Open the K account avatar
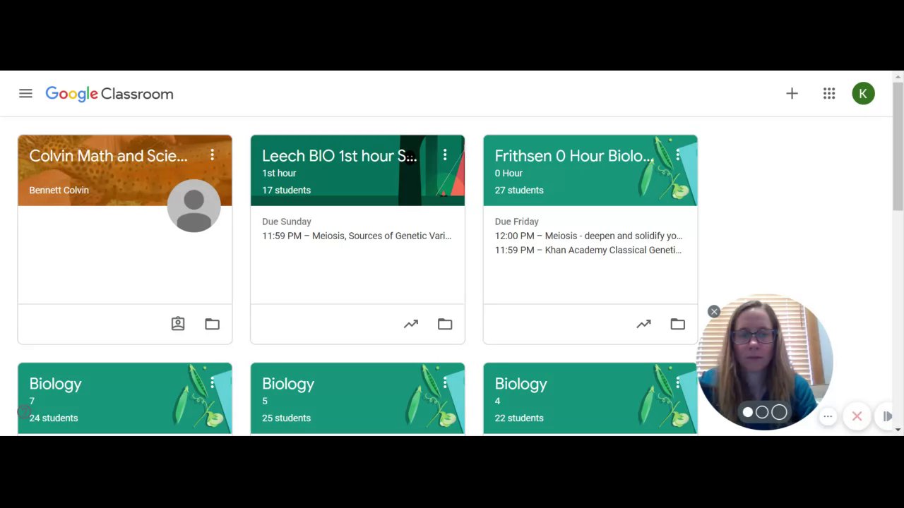The image size is (904, 508). point(863,93)
